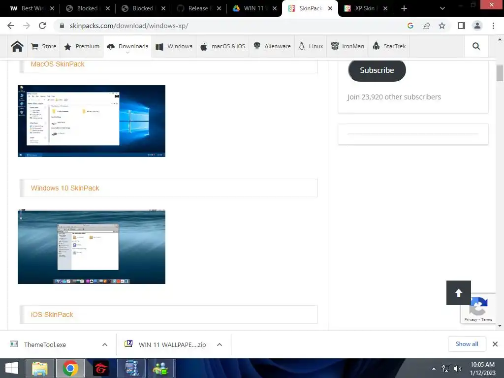The width and height of the screenshot is (504, 378).
Task: Expand options for ThemeTool.exe download
Action: tap(105, 345)
